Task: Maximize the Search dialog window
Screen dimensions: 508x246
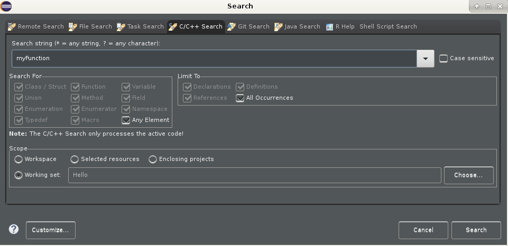Action: point(488,6)
